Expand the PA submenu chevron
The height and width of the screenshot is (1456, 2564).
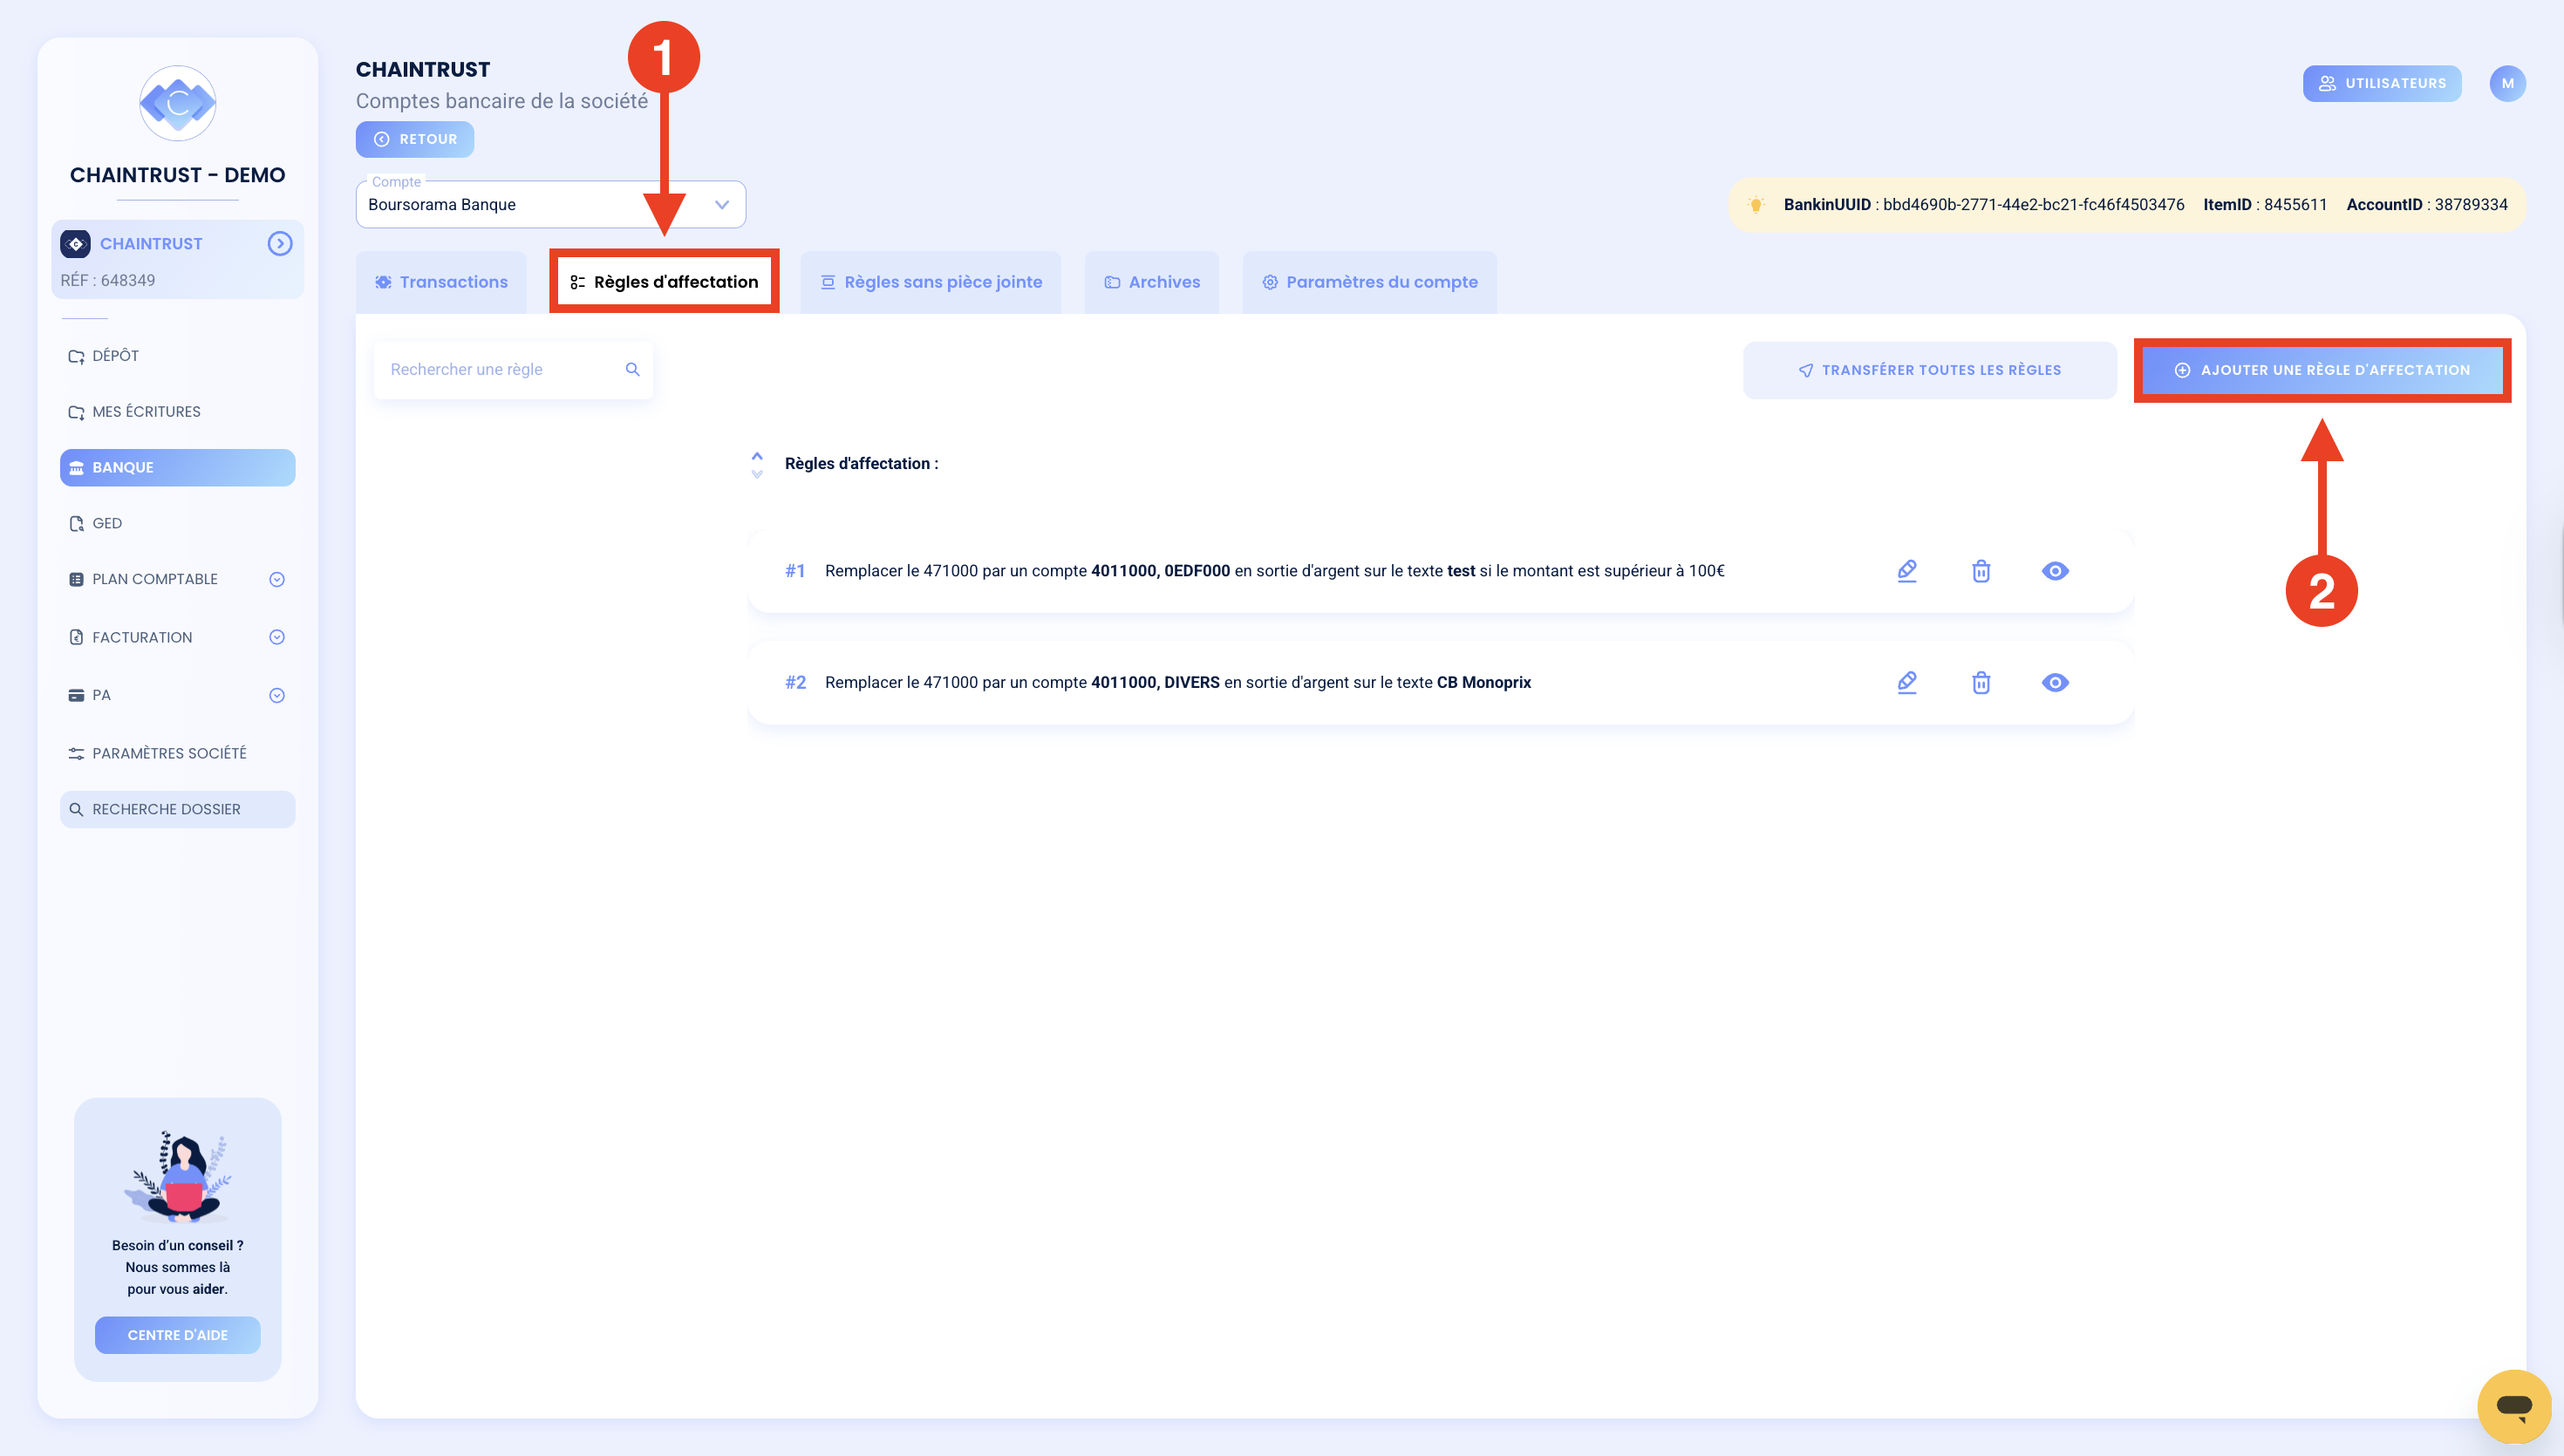[x=277, y=696]
